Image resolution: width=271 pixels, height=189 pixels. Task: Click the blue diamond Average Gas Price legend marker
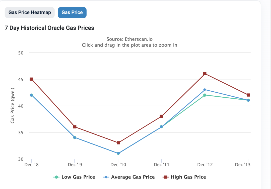click(x=106, y=177)
